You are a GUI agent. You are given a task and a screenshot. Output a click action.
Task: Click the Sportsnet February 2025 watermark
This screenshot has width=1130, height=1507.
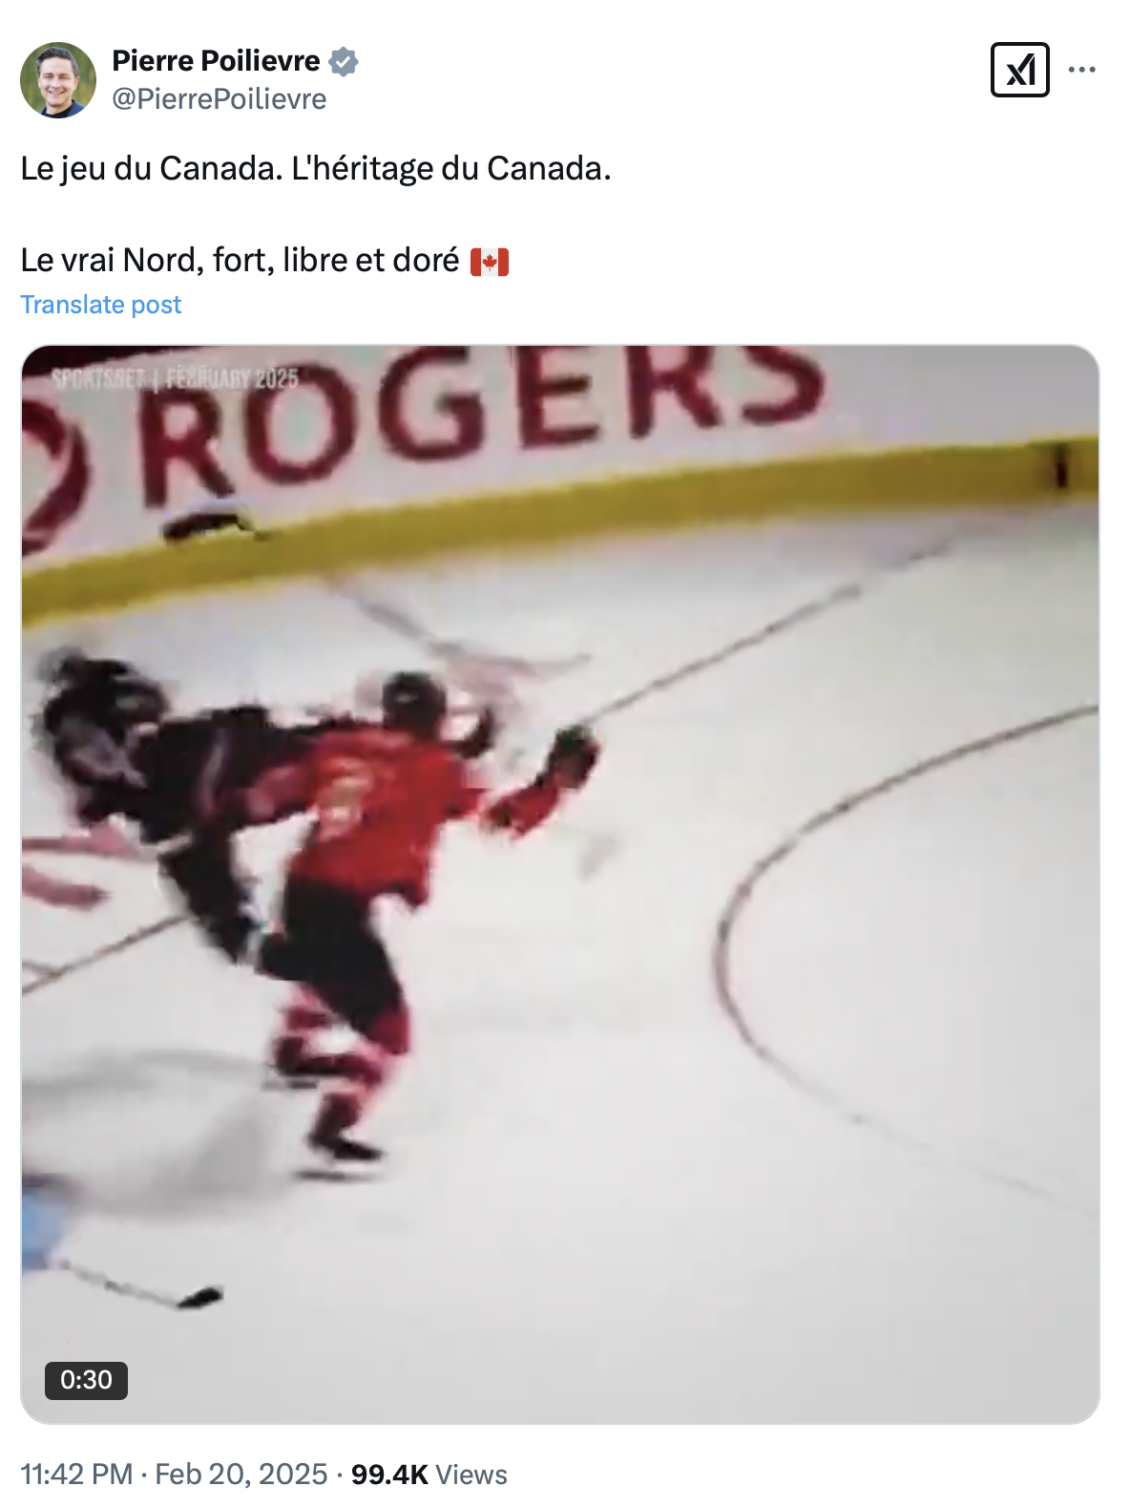(176, 378)
